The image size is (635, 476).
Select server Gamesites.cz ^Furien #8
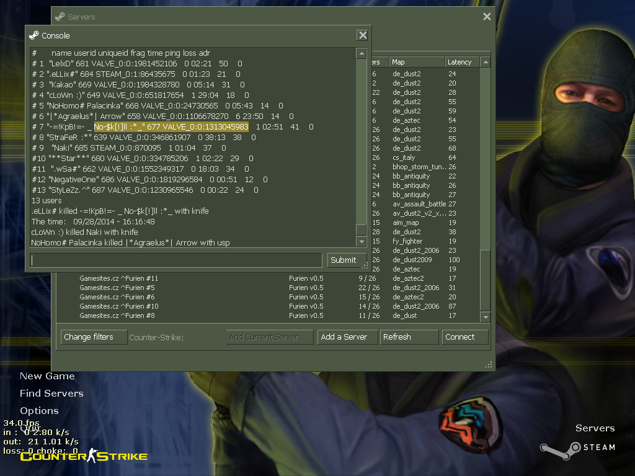click(269, 315)
